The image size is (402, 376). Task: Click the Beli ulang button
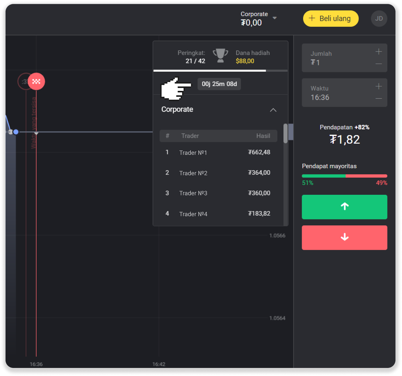[x=331, y=19]
